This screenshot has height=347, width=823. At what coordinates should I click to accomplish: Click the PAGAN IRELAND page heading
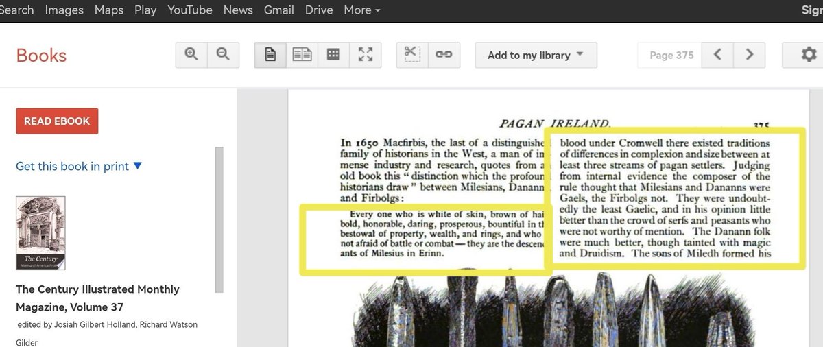(x=554, y=123)
